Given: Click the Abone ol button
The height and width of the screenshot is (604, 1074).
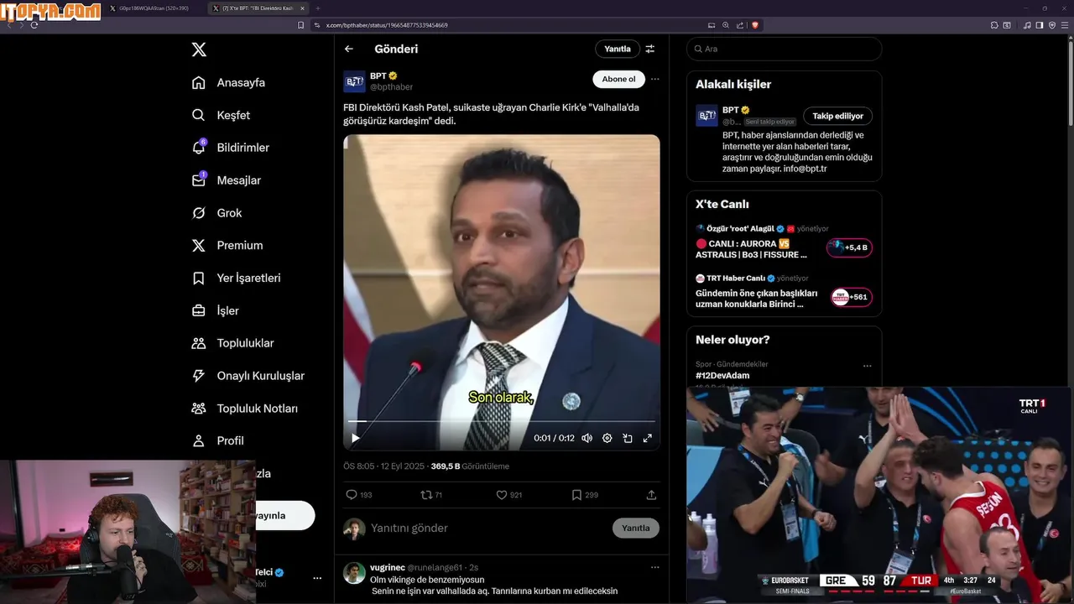Looking at the screenshot, I should (618, 79).
